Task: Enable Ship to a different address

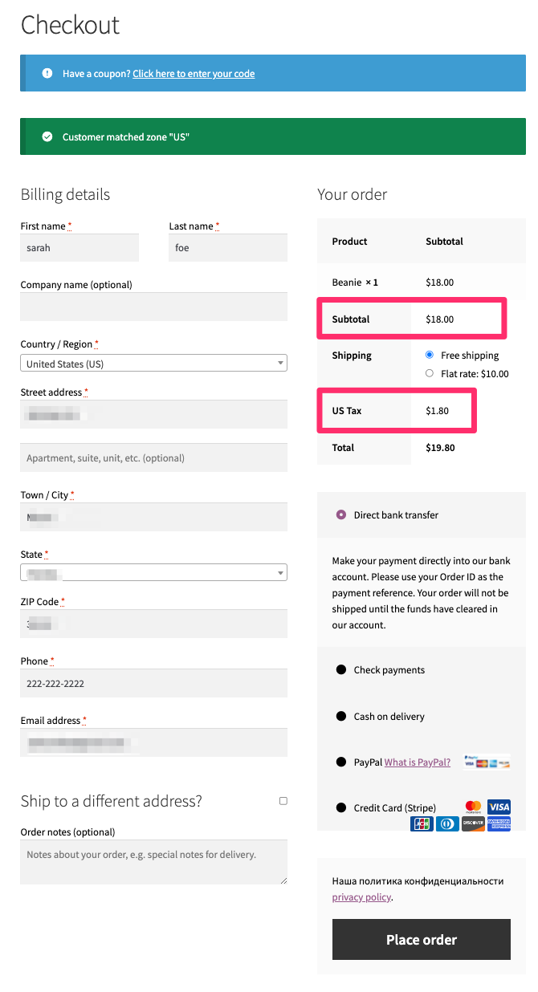Action: (282, 800)
